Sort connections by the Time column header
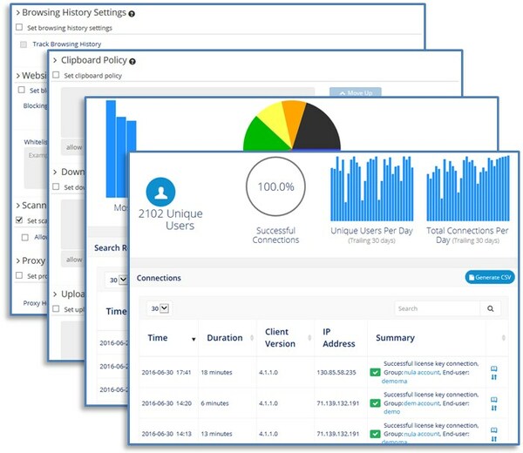This screenshot has height=453, width=523. 159,338
